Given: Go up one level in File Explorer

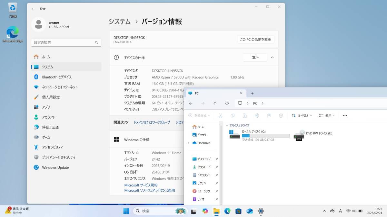Looking at the screenshot, I should pos(215,104).
